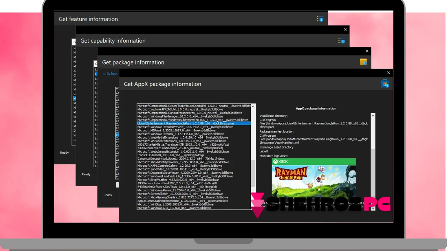Close the Get package information window
The width and height of the screenshot is (447, 251).
point(367,51)
